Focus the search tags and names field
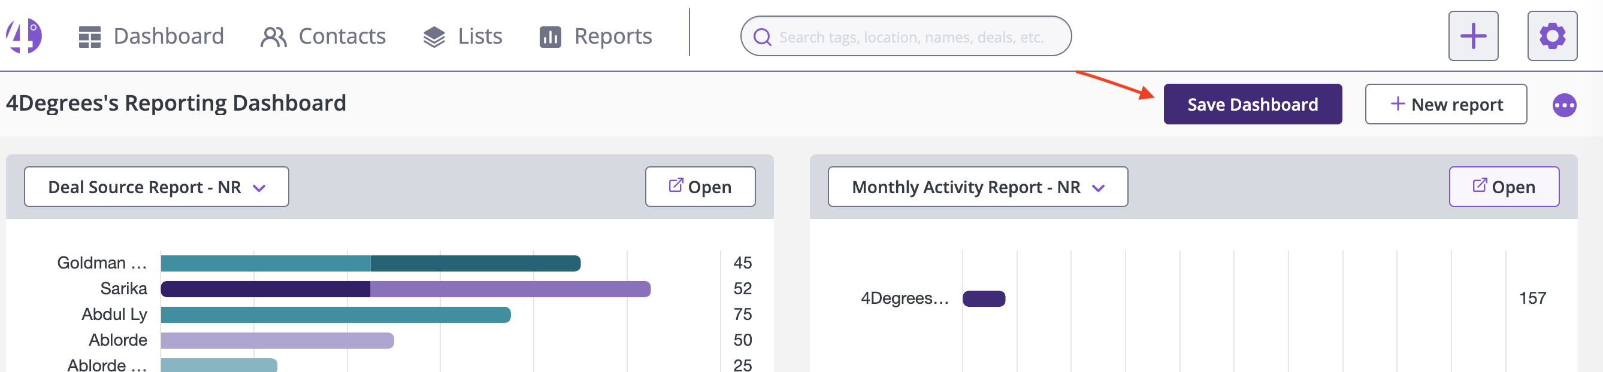 pyautogui.click(x=905, y=36)
